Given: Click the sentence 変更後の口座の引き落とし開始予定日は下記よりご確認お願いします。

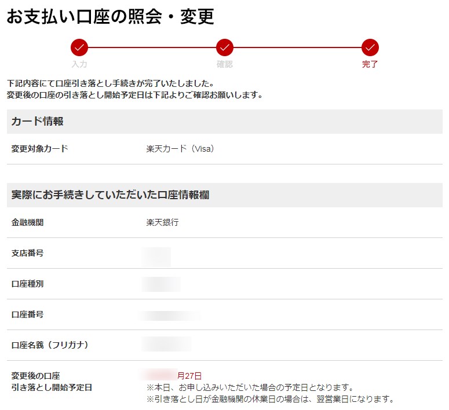Looking at the screenshot, I should click(x=135, y=95).
